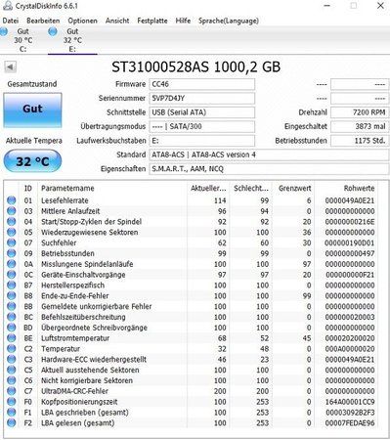Open the Sprache(Language) menu
Viewport: 390px width, 440px height.
click(x=229, y=21)
